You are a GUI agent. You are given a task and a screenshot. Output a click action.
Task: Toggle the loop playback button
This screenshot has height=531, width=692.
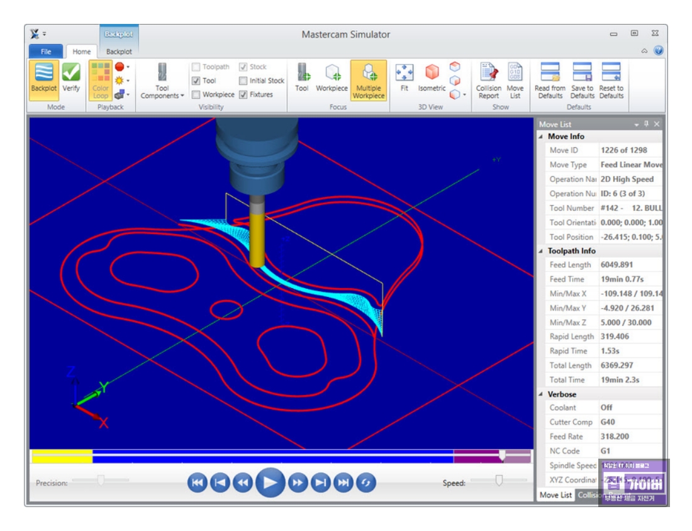point(366,483)
